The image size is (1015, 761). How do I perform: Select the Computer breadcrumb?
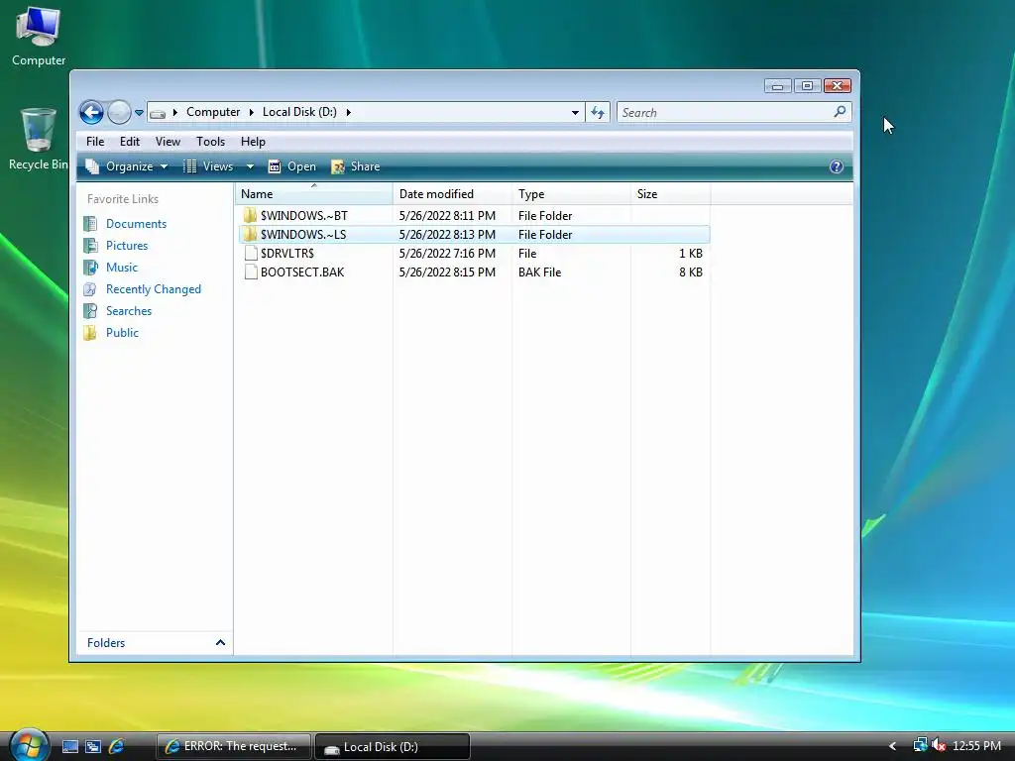213,112
